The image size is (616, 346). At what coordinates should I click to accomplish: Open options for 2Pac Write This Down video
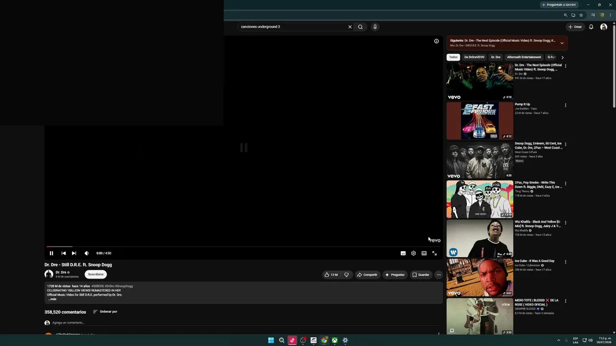[x=565, y=184]
